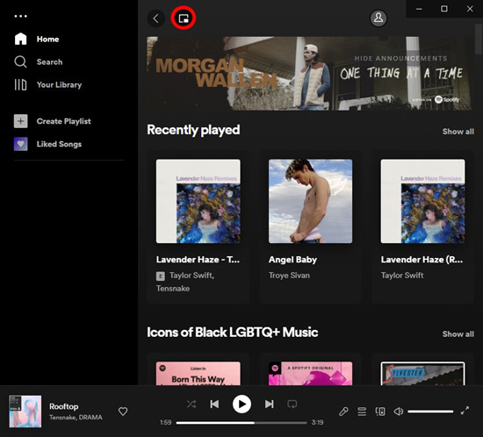Mute with the speaker icon
Screen dimensions: 483x437
[399, 412]
